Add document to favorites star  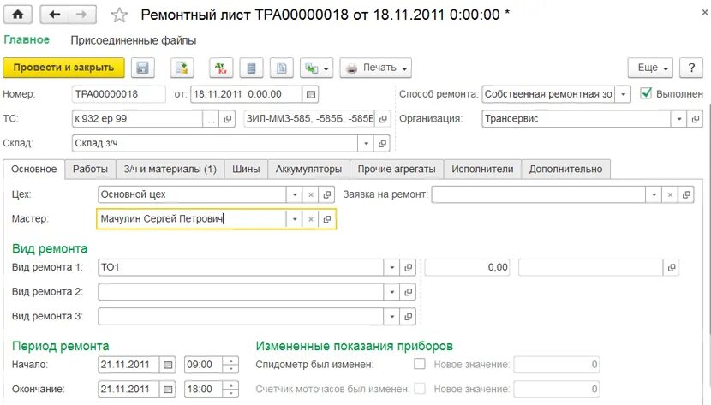(119, 15)
